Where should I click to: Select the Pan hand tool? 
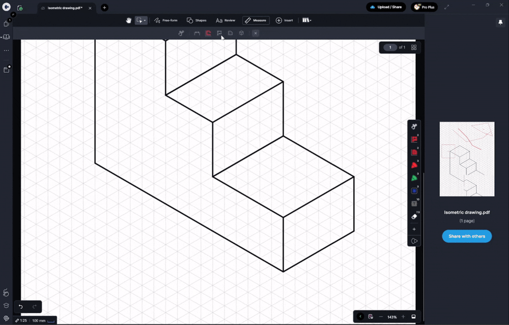129,20
